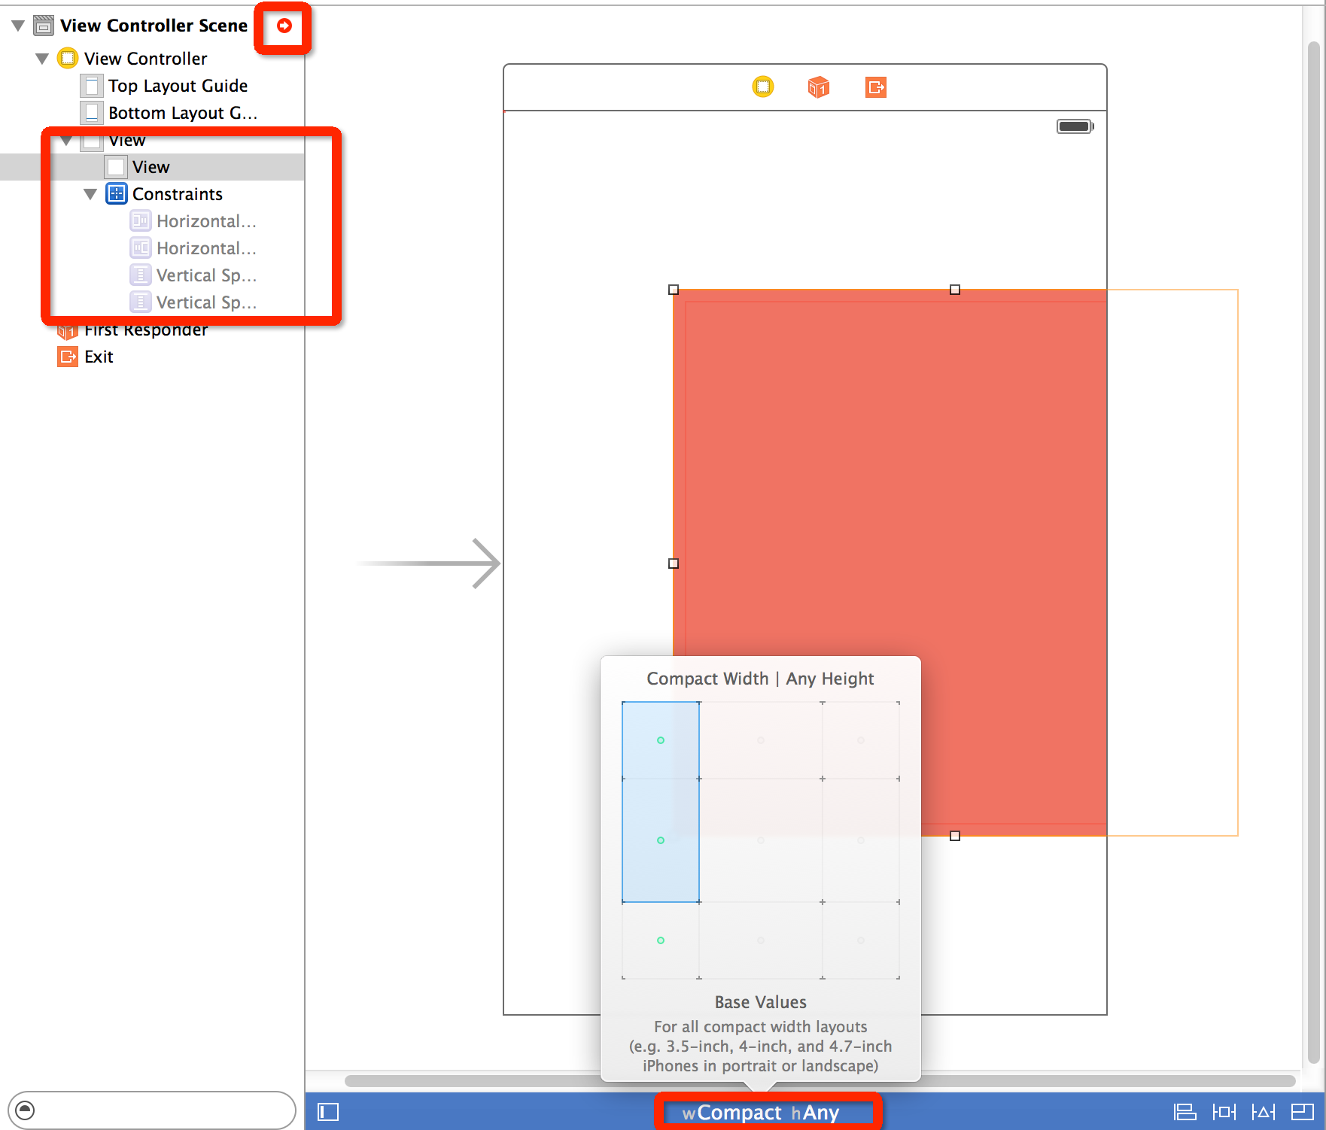Select the Exit segue icon above the canvas
1326x1130 pixels.
[x=875, y=87]
